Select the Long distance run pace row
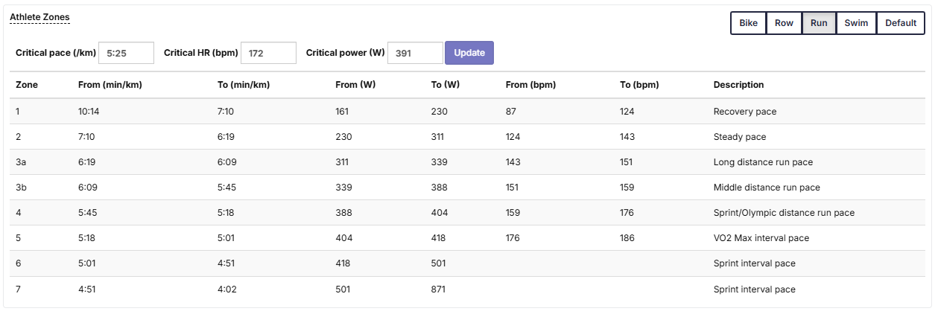The height and width of the screenshot is (317, 938). (x=469, y=162)
